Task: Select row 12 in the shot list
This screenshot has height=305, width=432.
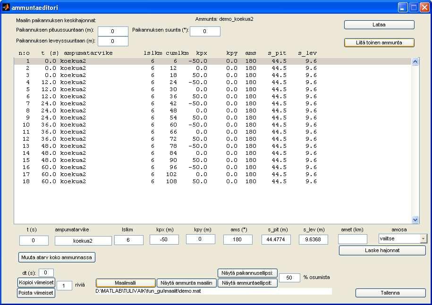Action: click(x=212, y=139)
